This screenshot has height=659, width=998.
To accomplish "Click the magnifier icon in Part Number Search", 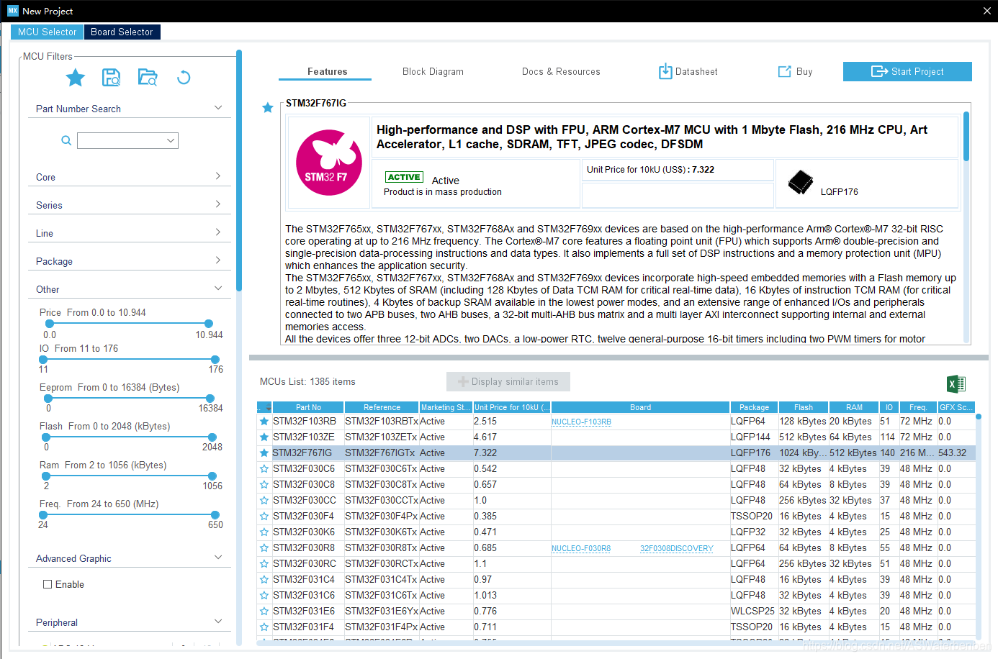I will pyautogui.click(x=66, y=140).
